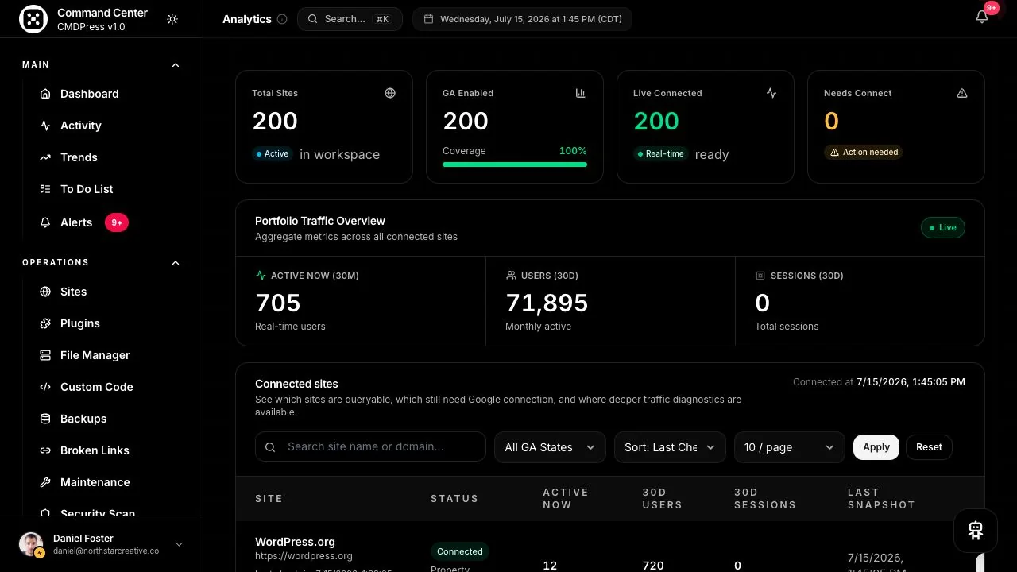Viewport: 1017px width, 572px height.
Task: Collapse the MAIN sidebar section
Action: pyautogui.click(x=176, y=65)
